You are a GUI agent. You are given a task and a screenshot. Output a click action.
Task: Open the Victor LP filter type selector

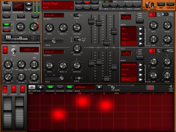54,52
